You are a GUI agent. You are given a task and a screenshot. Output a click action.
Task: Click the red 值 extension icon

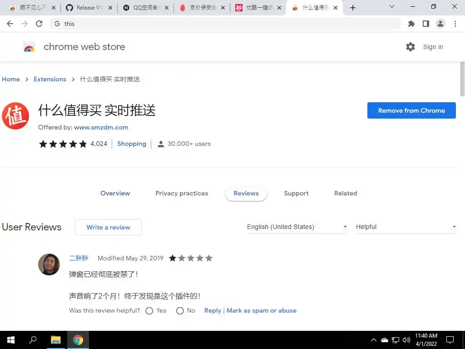[15, 116]
